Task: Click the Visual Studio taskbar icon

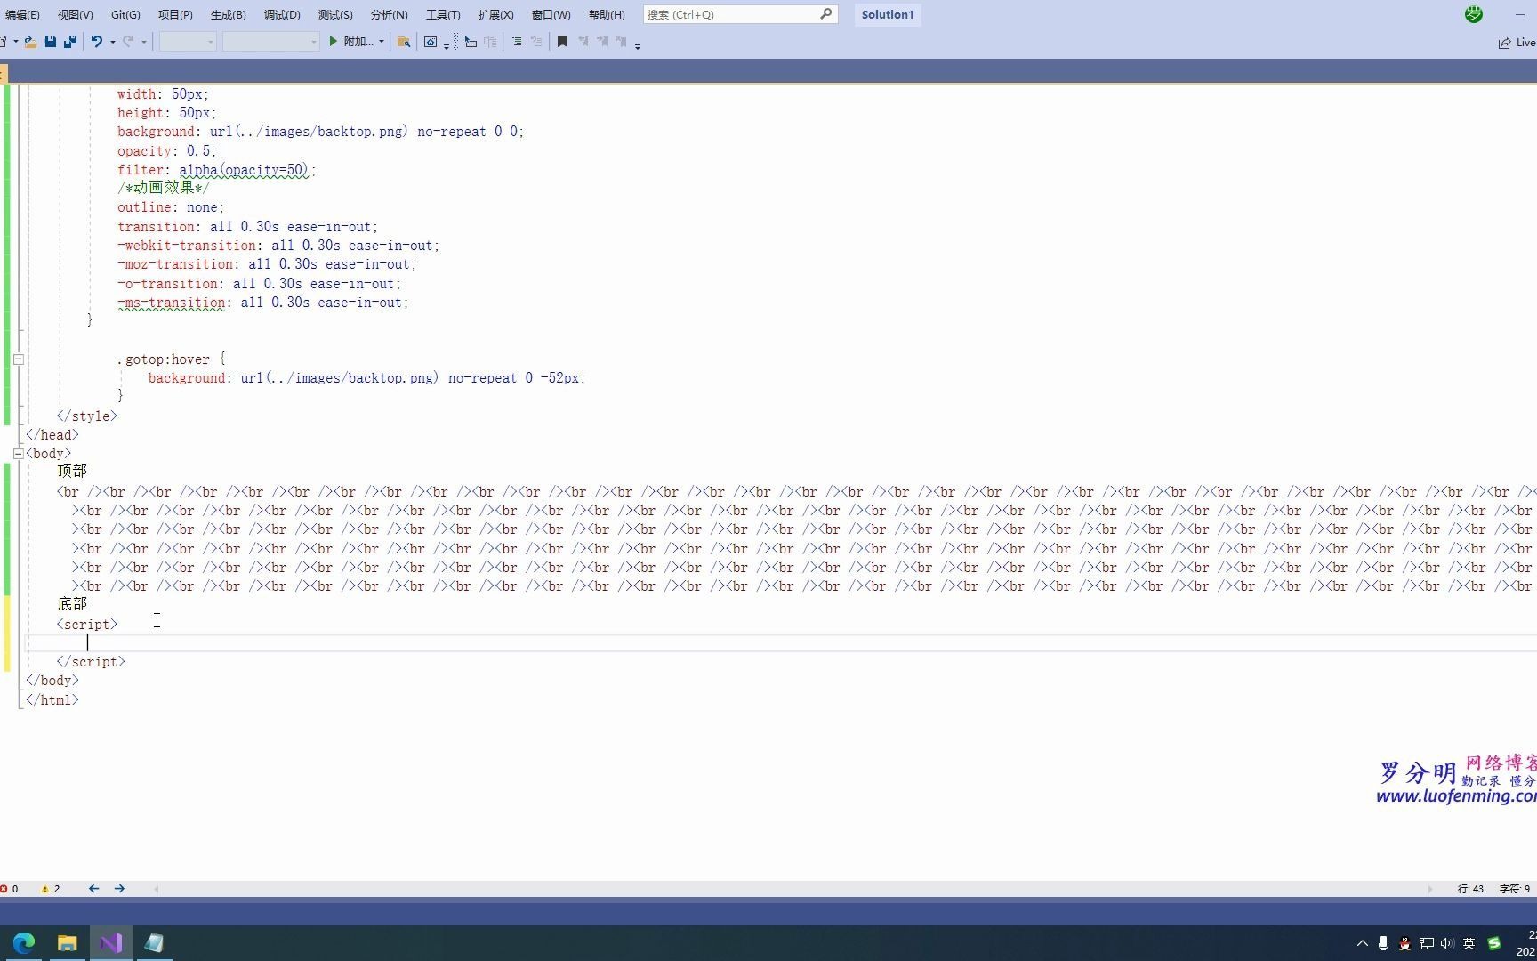Action: [x=111, y=943]
